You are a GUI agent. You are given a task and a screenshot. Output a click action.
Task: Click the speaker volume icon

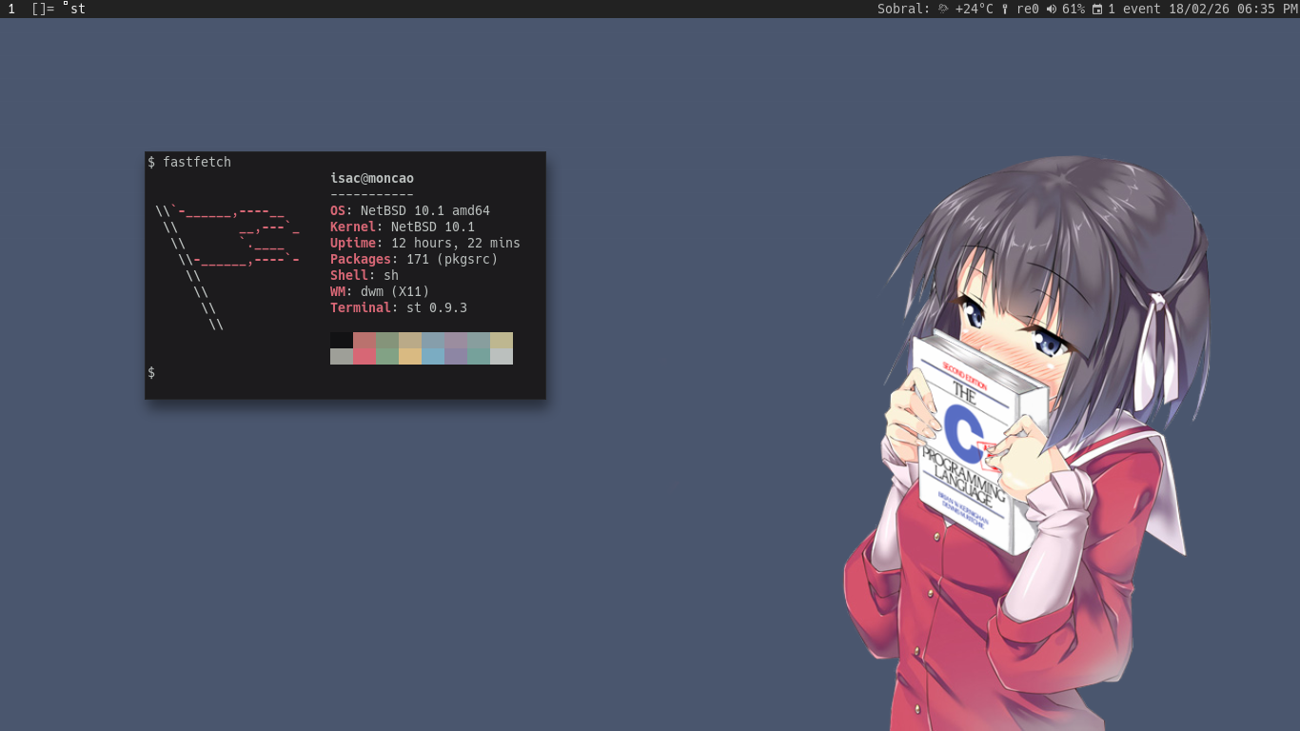pyautogui.click(x=1051, y=9)
